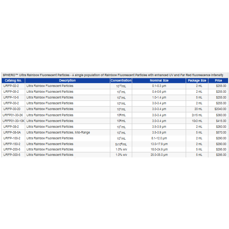Click the 1.0% w/v cell for URFP-300-5
The width and height of the screenshot is (229, 229).
tap(121, 155)
